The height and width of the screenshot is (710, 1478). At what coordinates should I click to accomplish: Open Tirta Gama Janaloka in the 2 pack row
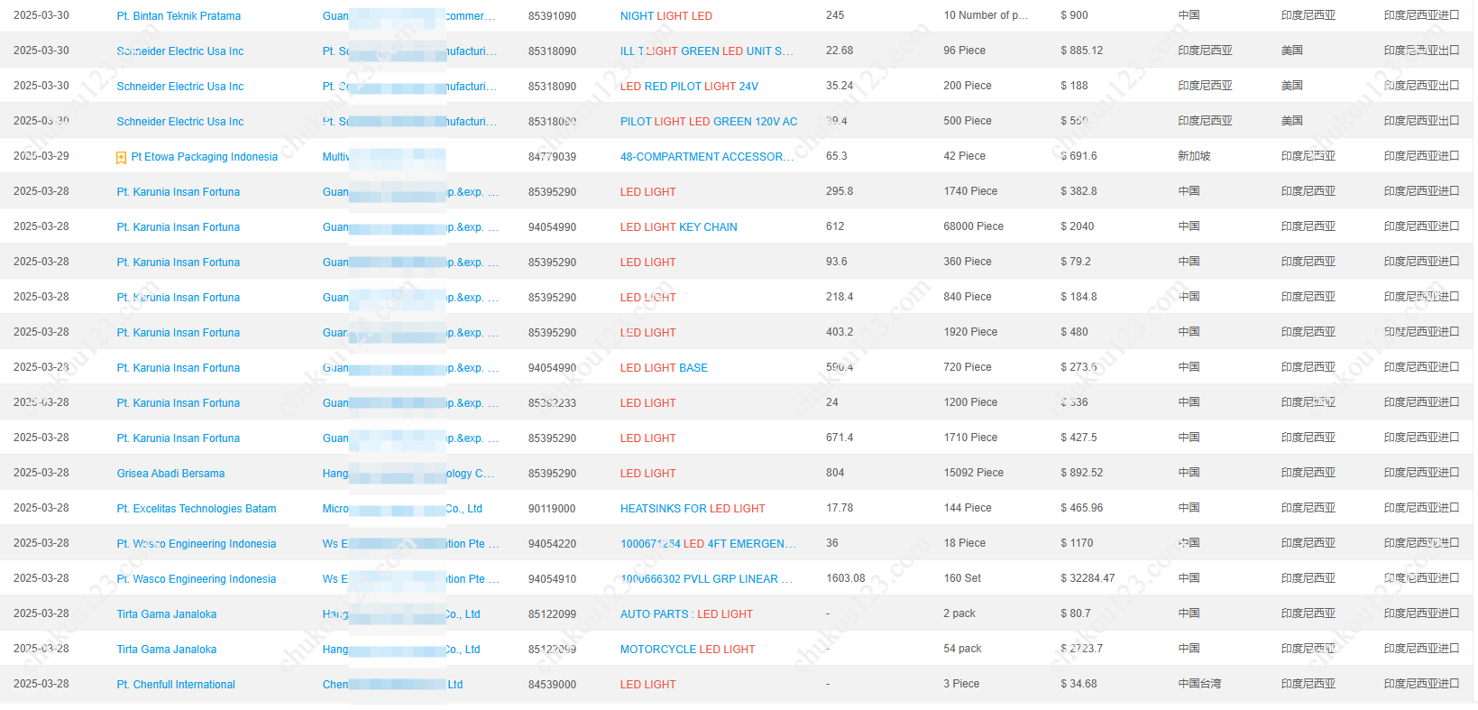pyautogui.click(x=167, y=614)
